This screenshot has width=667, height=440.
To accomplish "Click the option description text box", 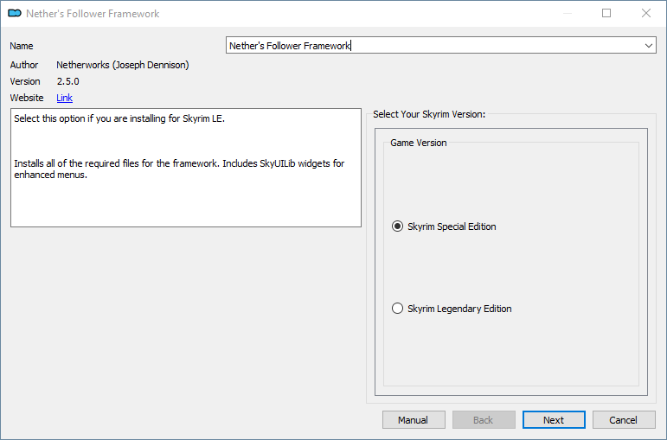I will pyautogui.click(x=186, y=168).
